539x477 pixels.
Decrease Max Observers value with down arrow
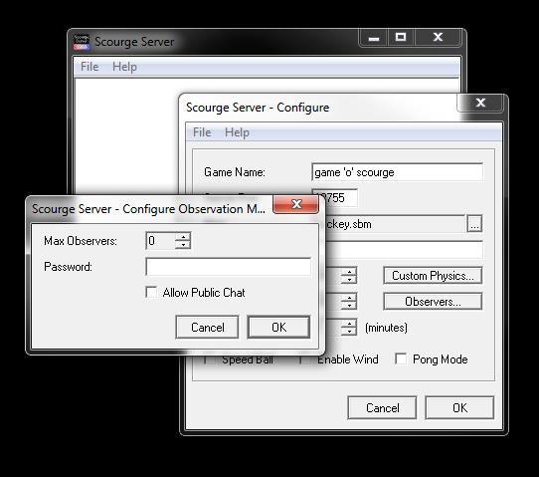pos(183,245)
